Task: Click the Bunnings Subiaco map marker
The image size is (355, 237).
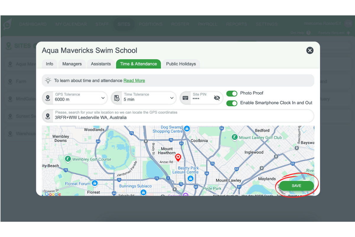Action: tap(143, 192)
